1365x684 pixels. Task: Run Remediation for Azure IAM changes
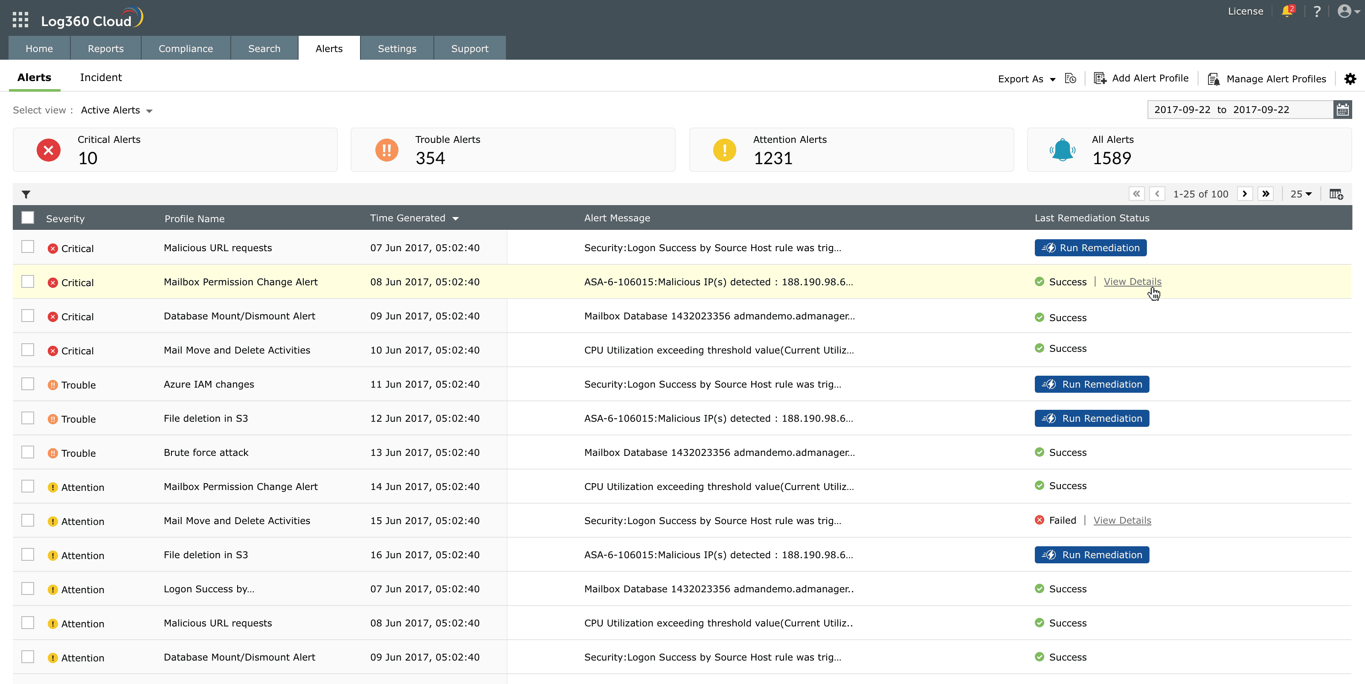click(1092, 384)
